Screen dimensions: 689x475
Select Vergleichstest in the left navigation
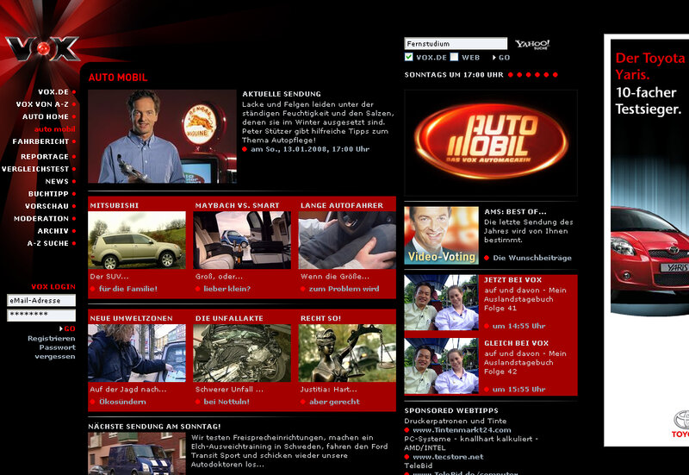35,169
